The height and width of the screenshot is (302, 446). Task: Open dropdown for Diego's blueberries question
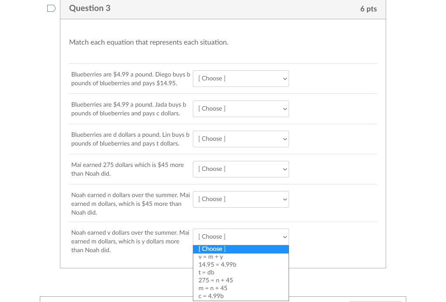click(240, 79)
